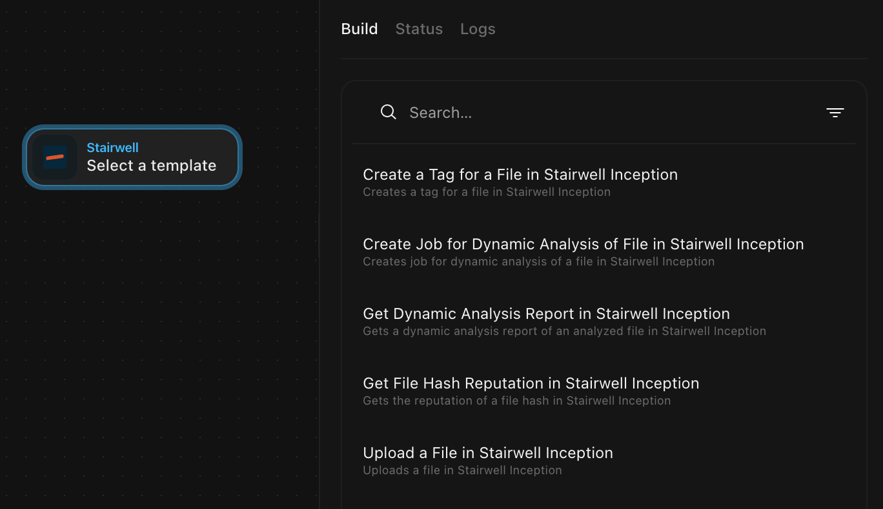
Task: Pick the Get Dynamic Analysis Report template
Action: (x=546, y=314)
